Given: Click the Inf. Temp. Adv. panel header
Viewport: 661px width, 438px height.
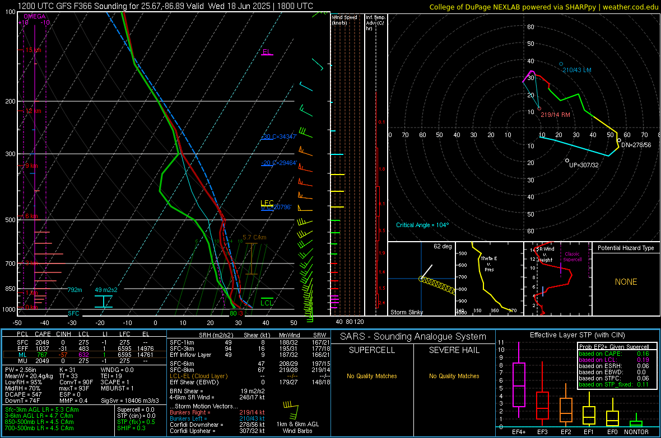Looking at the screenshot, I should [375, 23].
